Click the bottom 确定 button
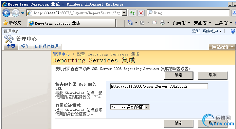The height and width of the screenshot is (129, 236). point(179,124)
